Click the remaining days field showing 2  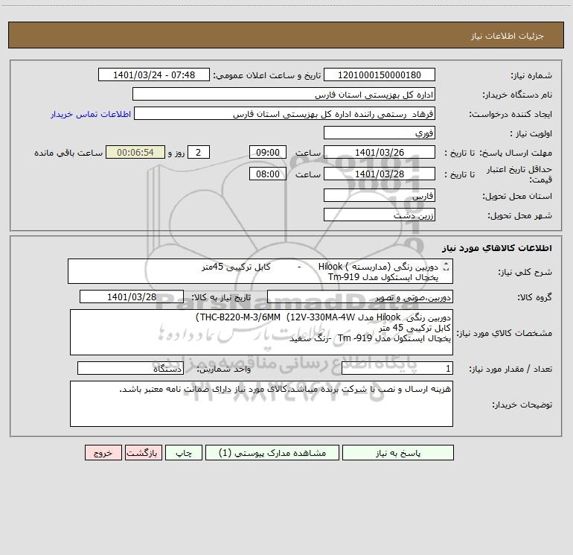pos(199,152)
